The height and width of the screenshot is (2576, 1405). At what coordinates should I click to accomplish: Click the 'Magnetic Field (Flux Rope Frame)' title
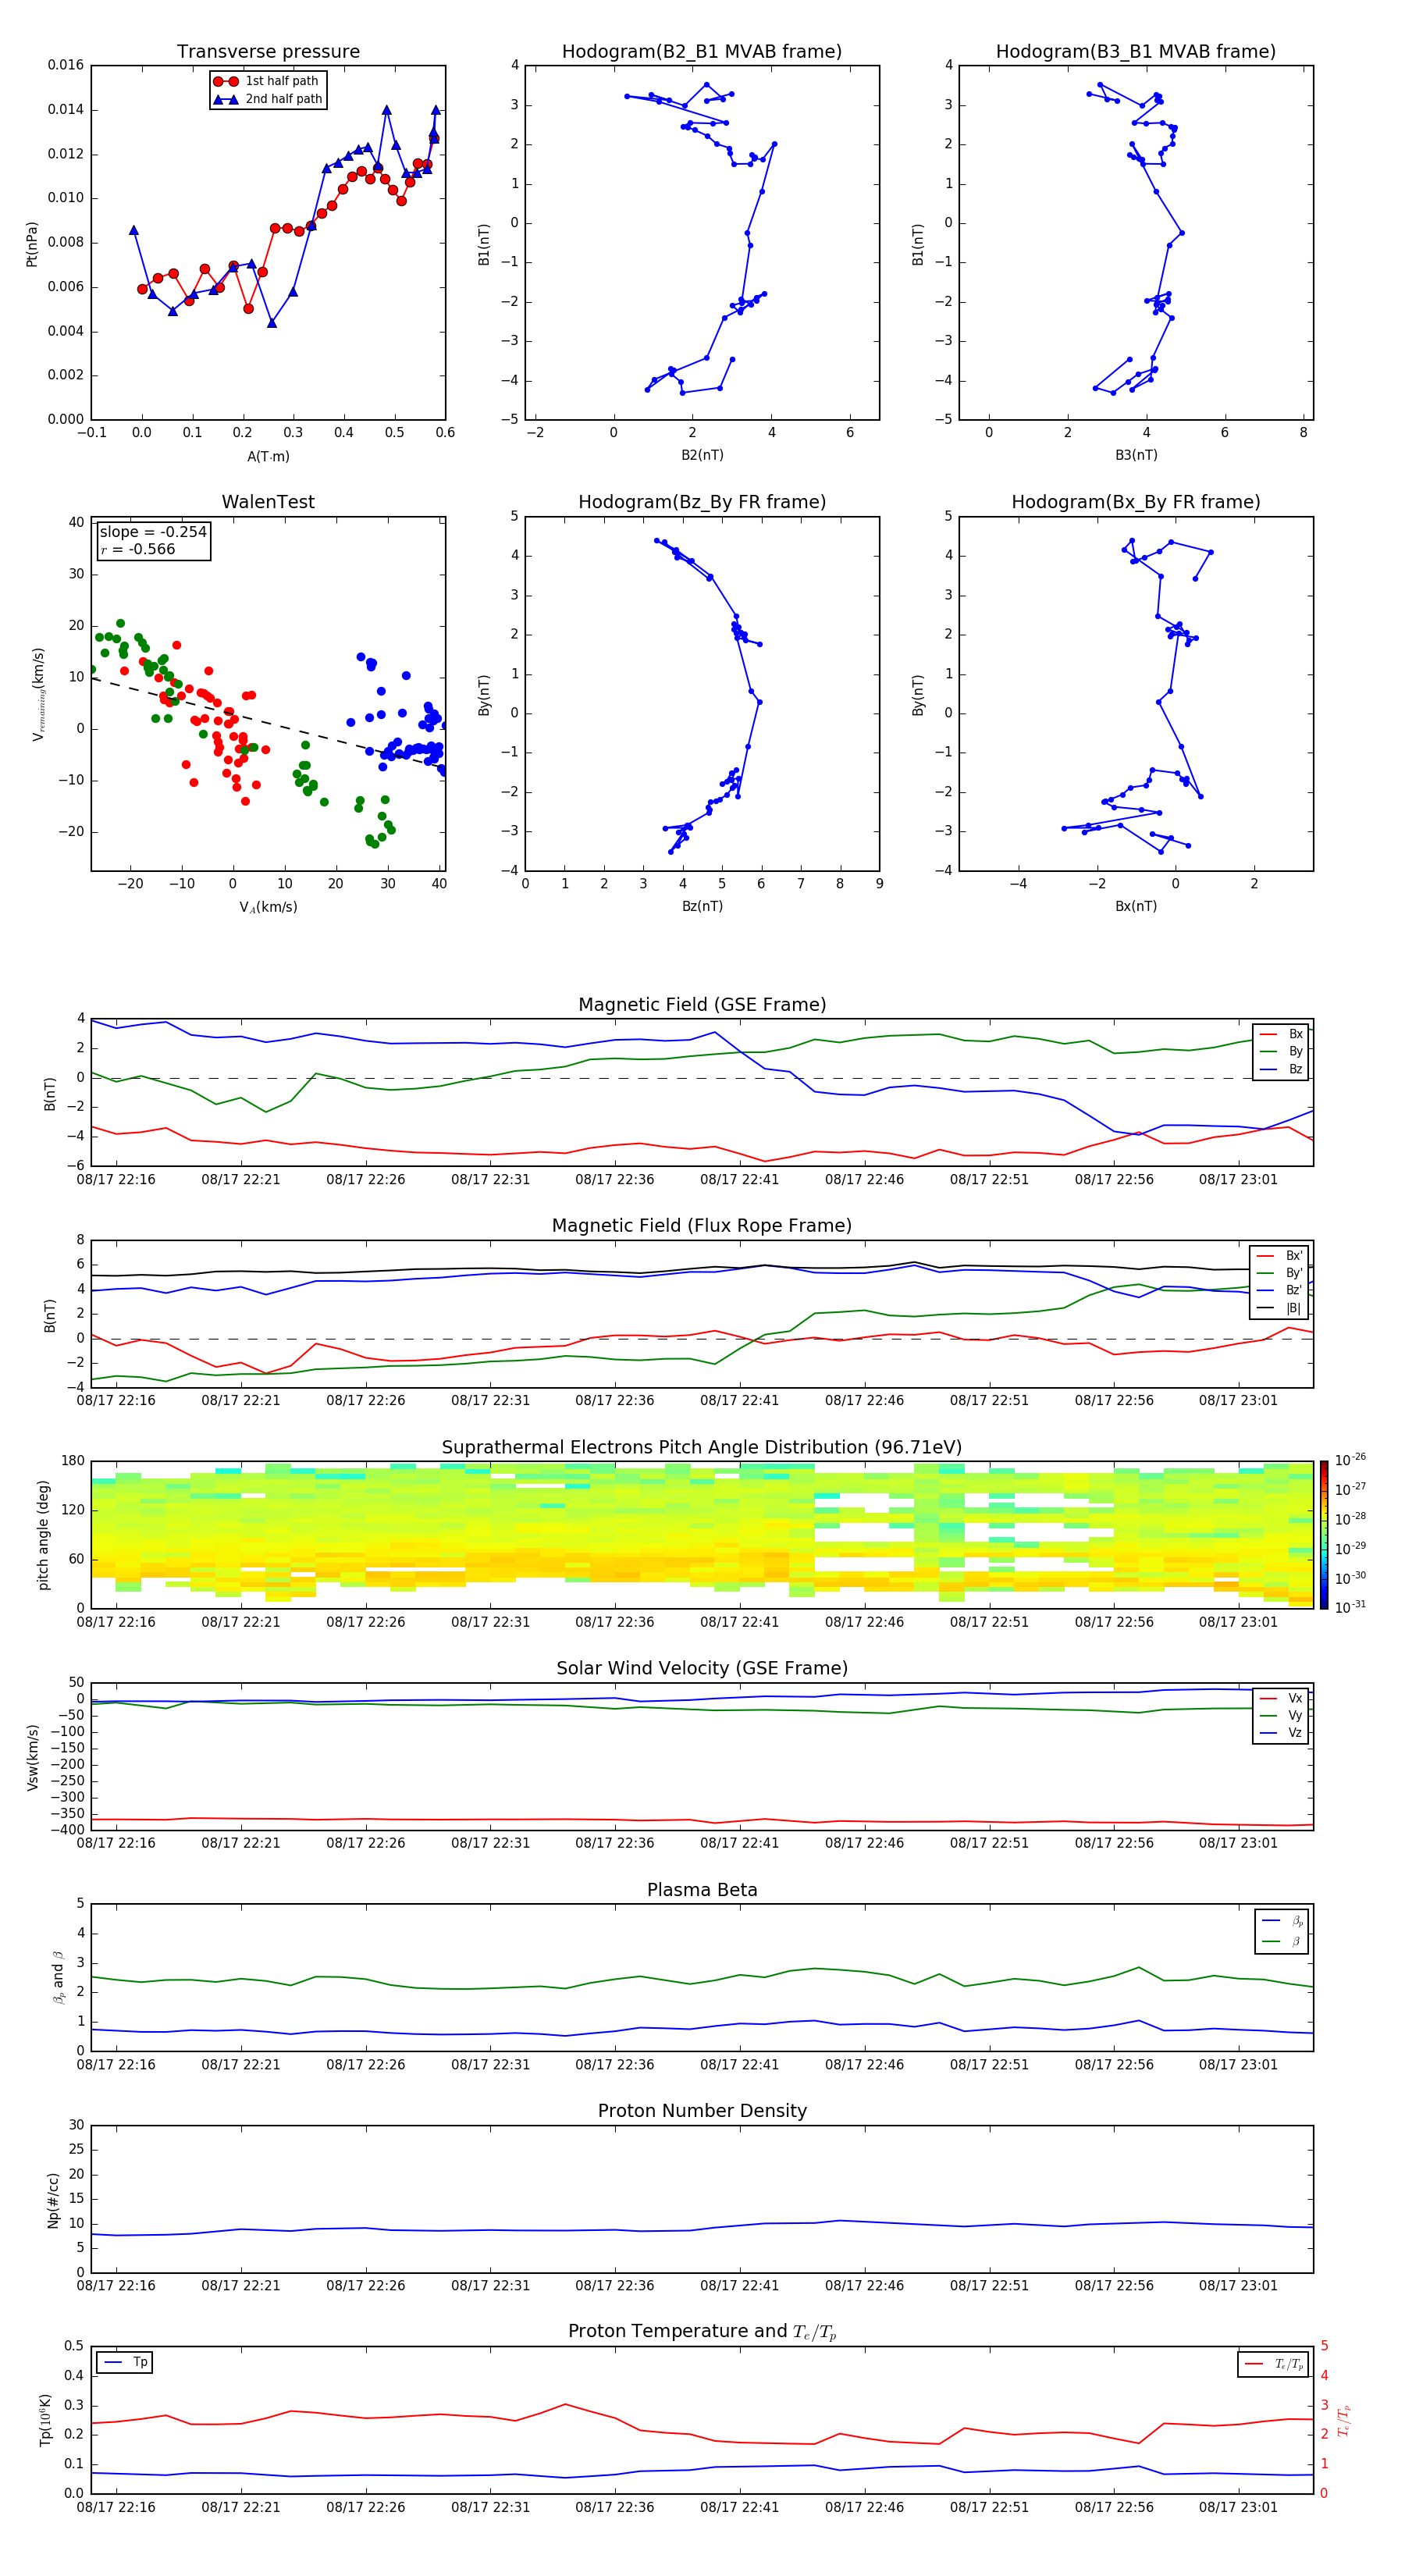tap(702, 1226)
